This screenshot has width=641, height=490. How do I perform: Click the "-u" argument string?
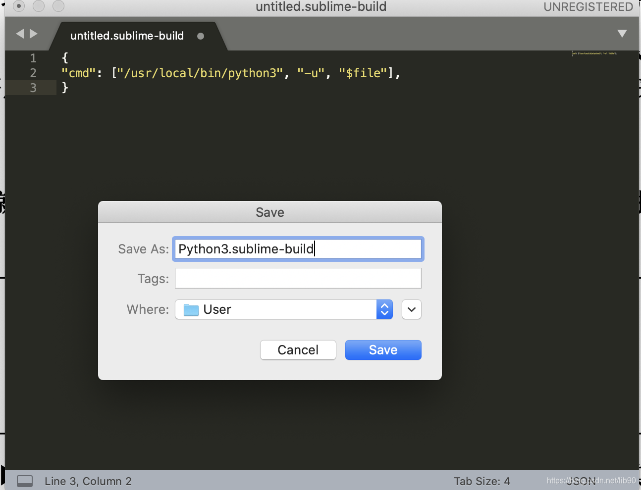[311, 73]
